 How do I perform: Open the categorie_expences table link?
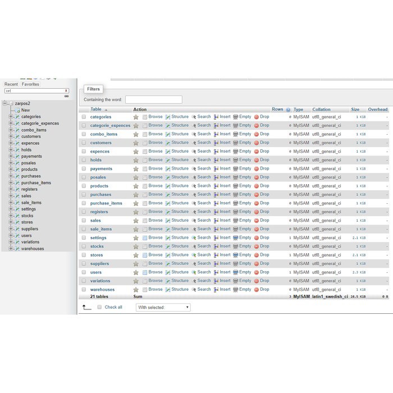coord(110,126)
